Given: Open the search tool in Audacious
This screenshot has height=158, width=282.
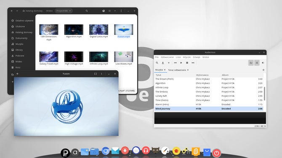Looking at the screenshot, I should click(x=157, y=63).
